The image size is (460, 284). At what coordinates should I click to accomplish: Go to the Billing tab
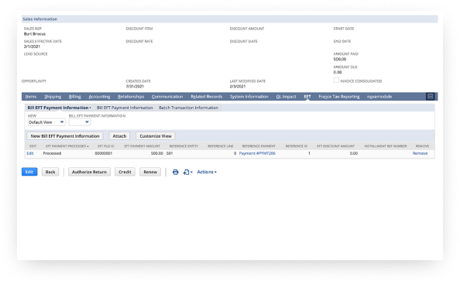[x=75, y=97]
